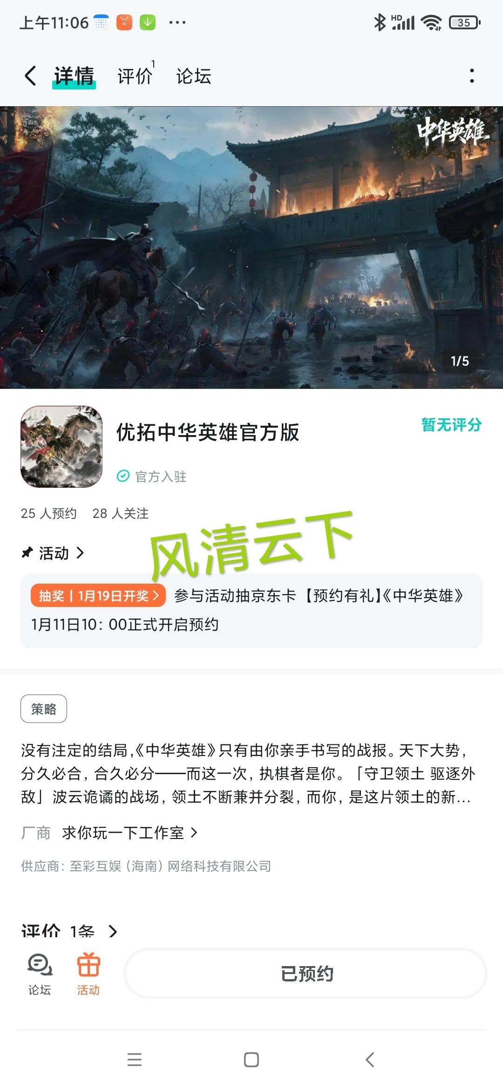Tap the 优拓中华英雄 game app icon
503x1090 pixels.
[61, 447]
